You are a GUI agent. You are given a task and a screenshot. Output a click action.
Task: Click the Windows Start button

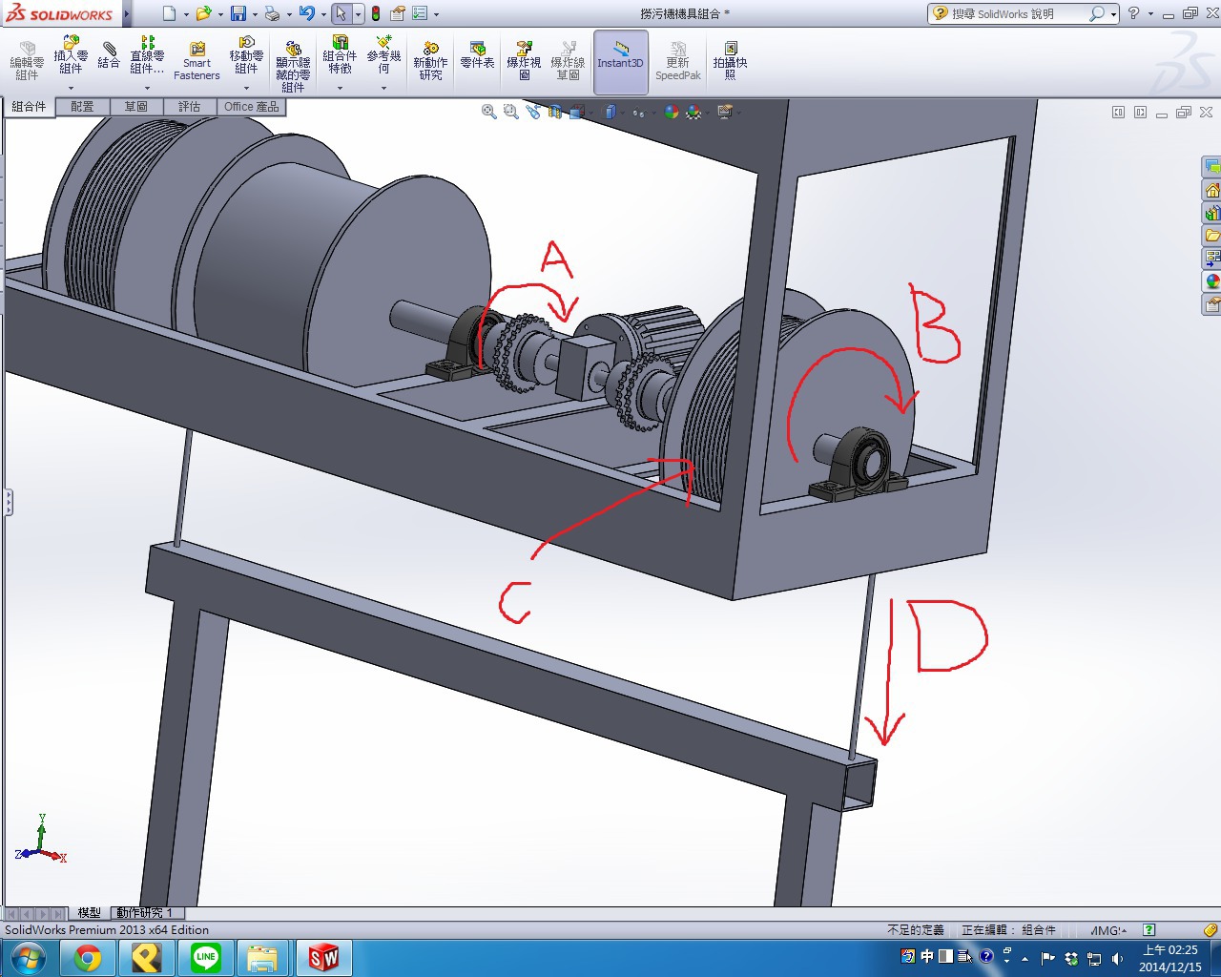(x=27, y=957)
